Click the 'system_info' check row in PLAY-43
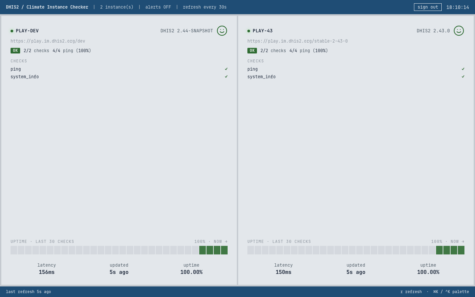Image resolution: width=475 pixels, height=297 pixels. coord(356,77)
